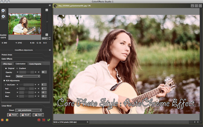Click the right-pointing arrow beside the Inv/Contr value
This screenshot has height=127, width=203.
[39, 85]
